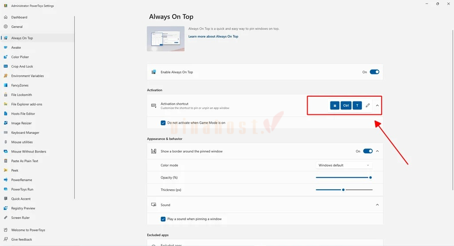Click the Peek magnifier icon
454x246 pixels.
pos(5,171)
